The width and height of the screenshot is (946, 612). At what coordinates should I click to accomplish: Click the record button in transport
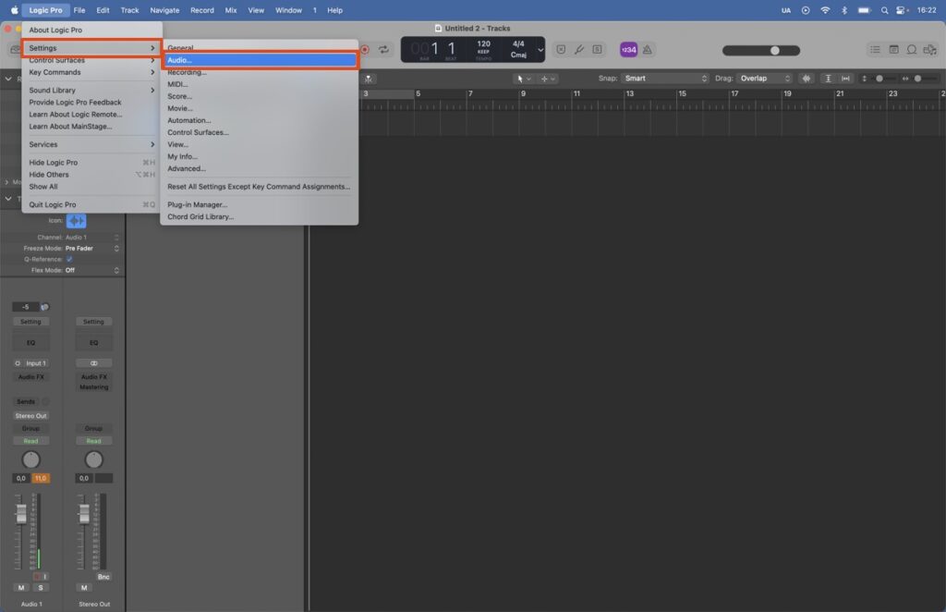pos(365,49)
